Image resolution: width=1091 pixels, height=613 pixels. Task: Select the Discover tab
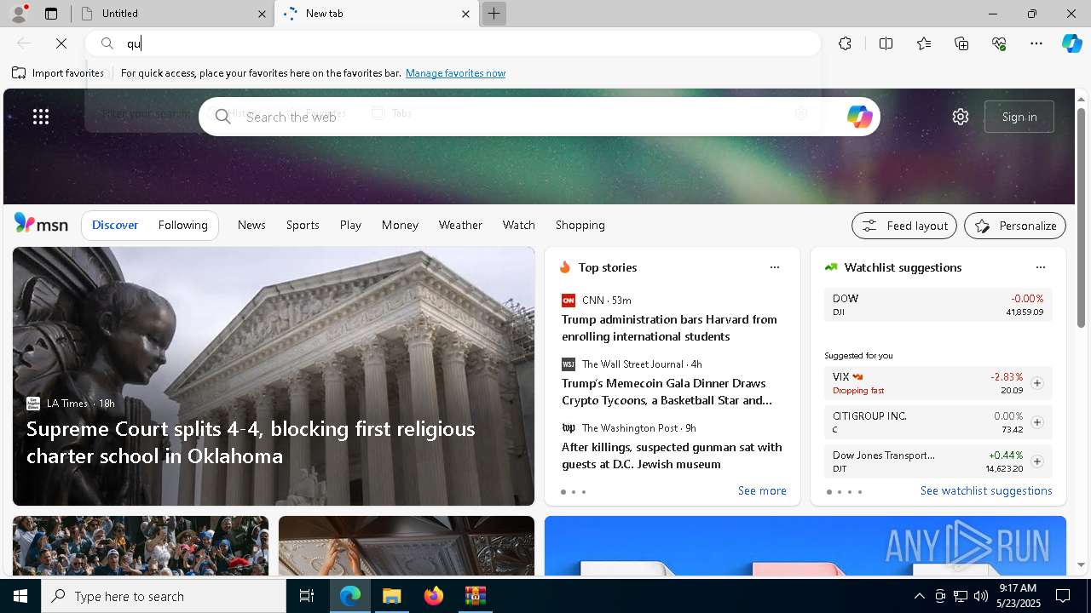[x=115, y=225]
